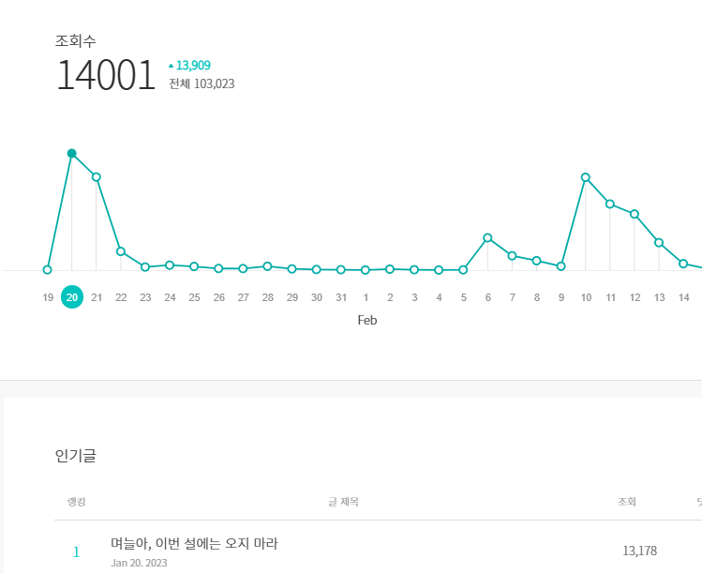Screen dimensions: 702x574
Task: Click the filled data point for Jan 20
Action: pyautogui.click(x=71, y=154)
